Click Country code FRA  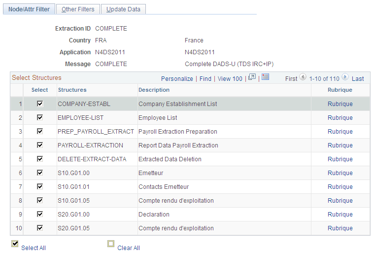pyautogui.click(x=101, y=40)
